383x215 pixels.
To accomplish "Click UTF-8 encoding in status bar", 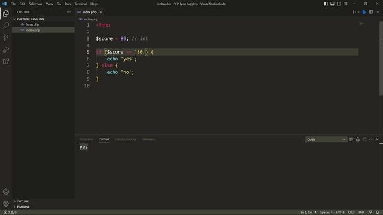I will (340, 213).
